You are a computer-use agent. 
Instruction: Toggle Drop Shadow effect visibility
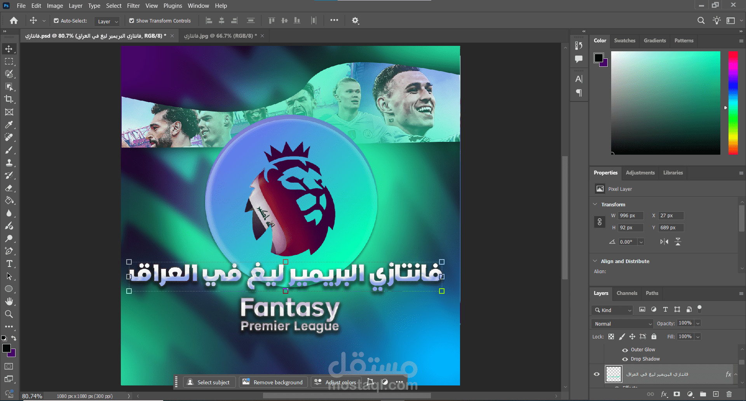coord(625,359)
